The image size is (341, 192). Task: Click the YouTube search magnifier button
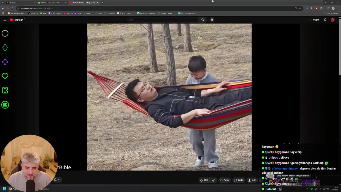[203, 20]
